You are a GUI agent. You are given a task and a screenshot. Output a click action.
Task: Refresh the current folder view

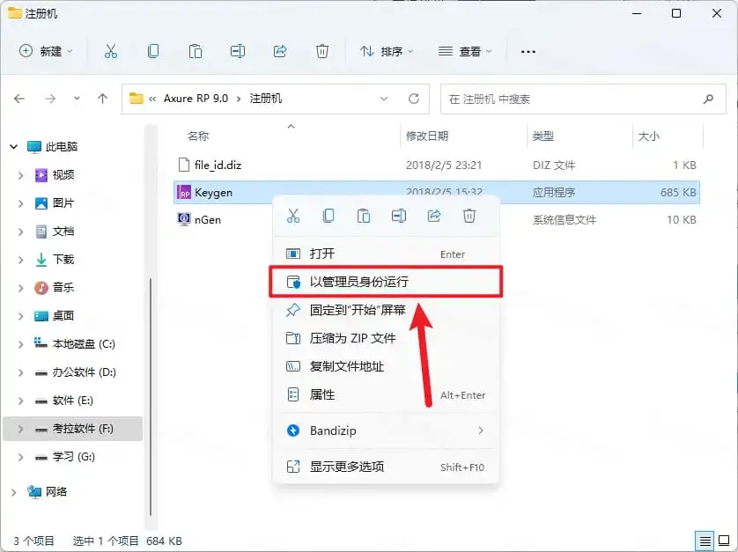(x=414, y=99)
